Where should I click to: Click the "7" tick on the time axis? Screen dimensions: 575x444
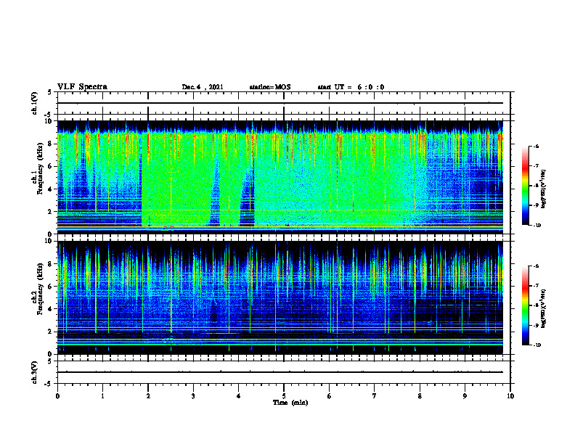(375, 396)
